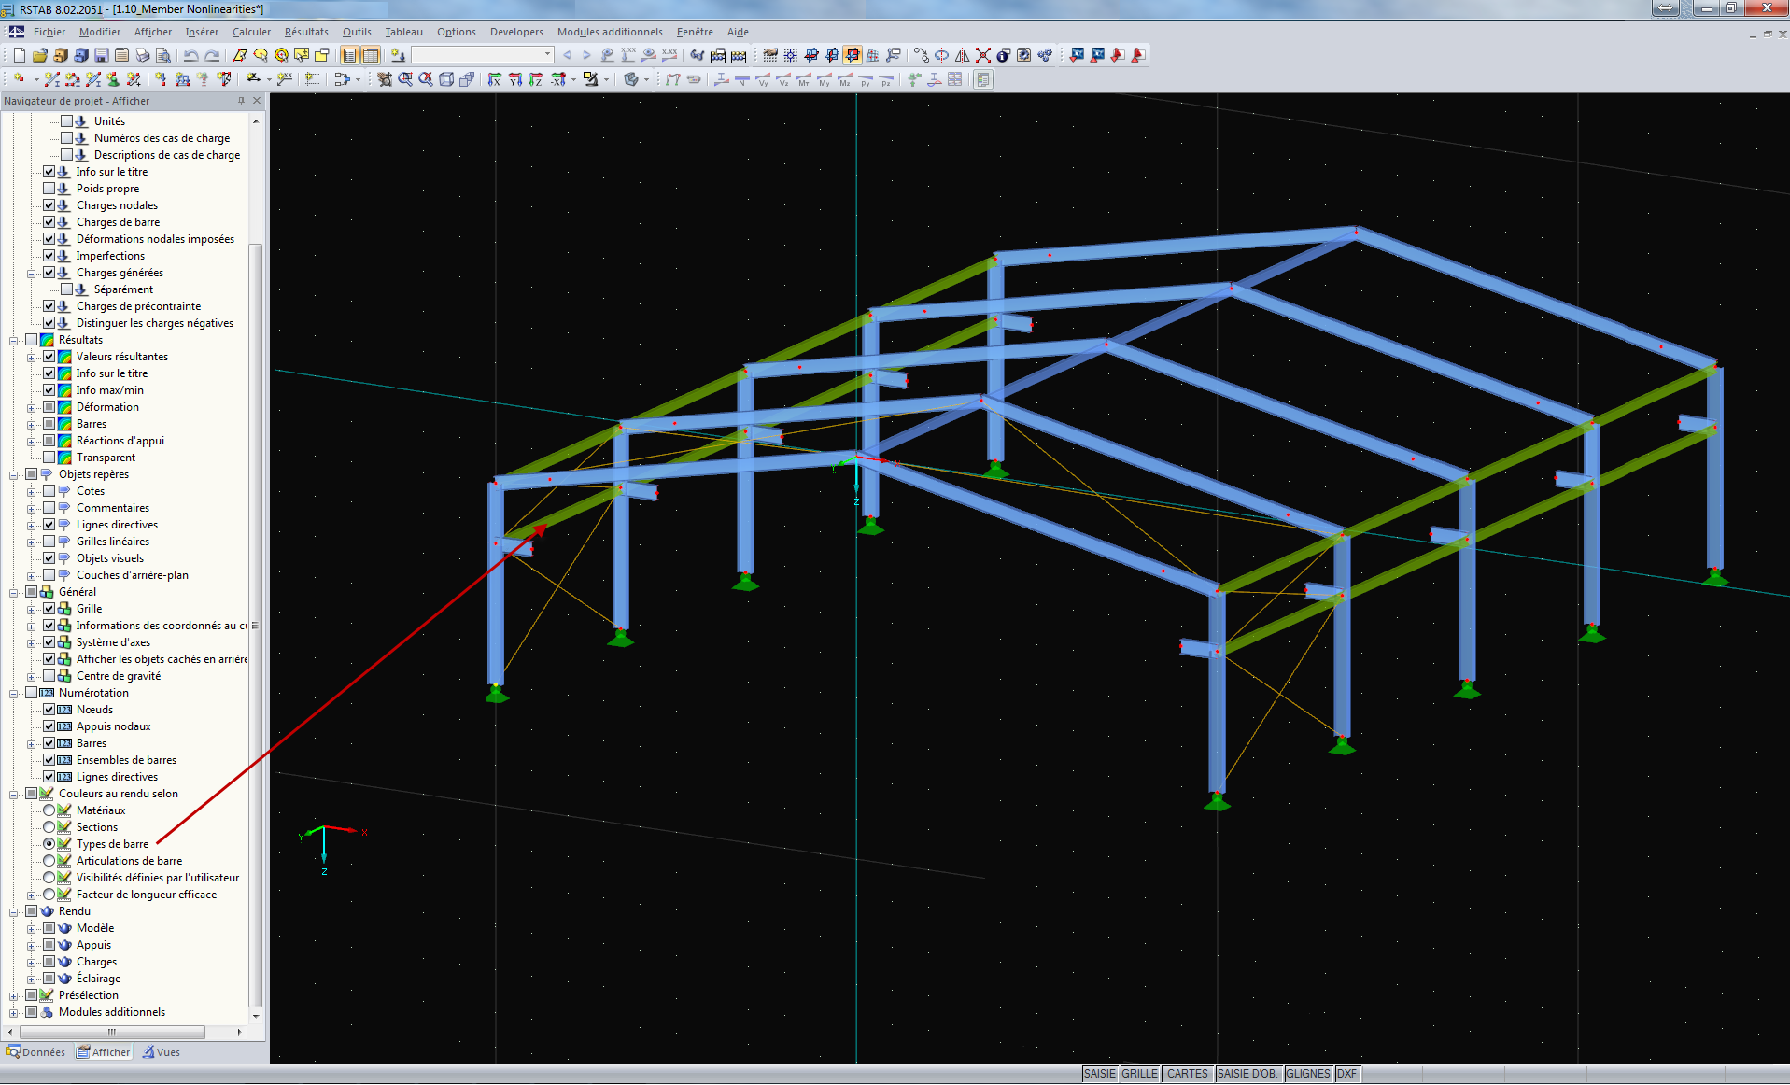
Task: Switch to the Vues navigator tab
Action: pyautogui.click(x=162, y=1052)
